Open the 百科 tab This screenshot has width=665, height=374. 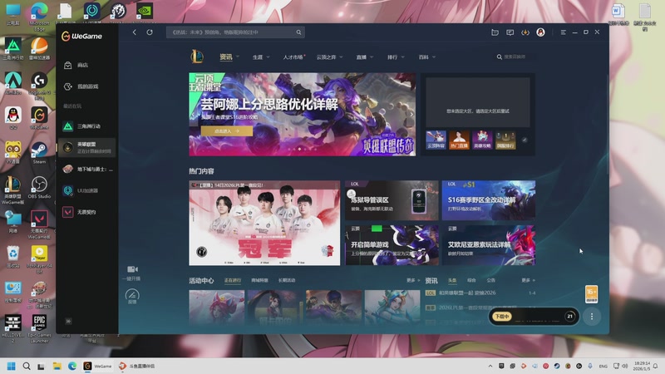click(423, 57)
